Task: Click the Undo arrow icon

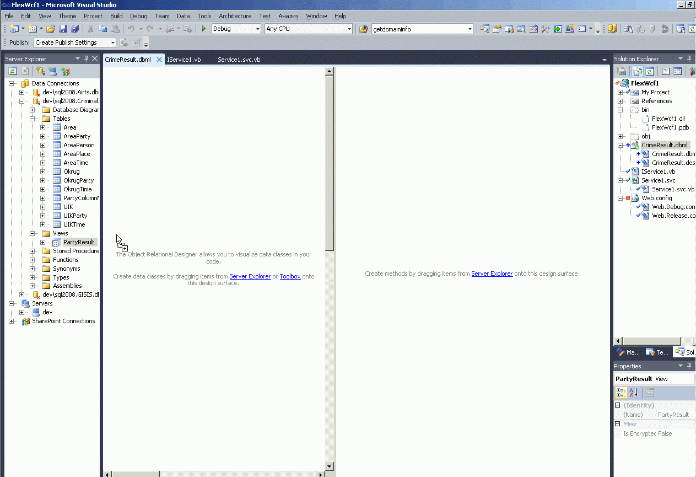Action: pos(131,29)
